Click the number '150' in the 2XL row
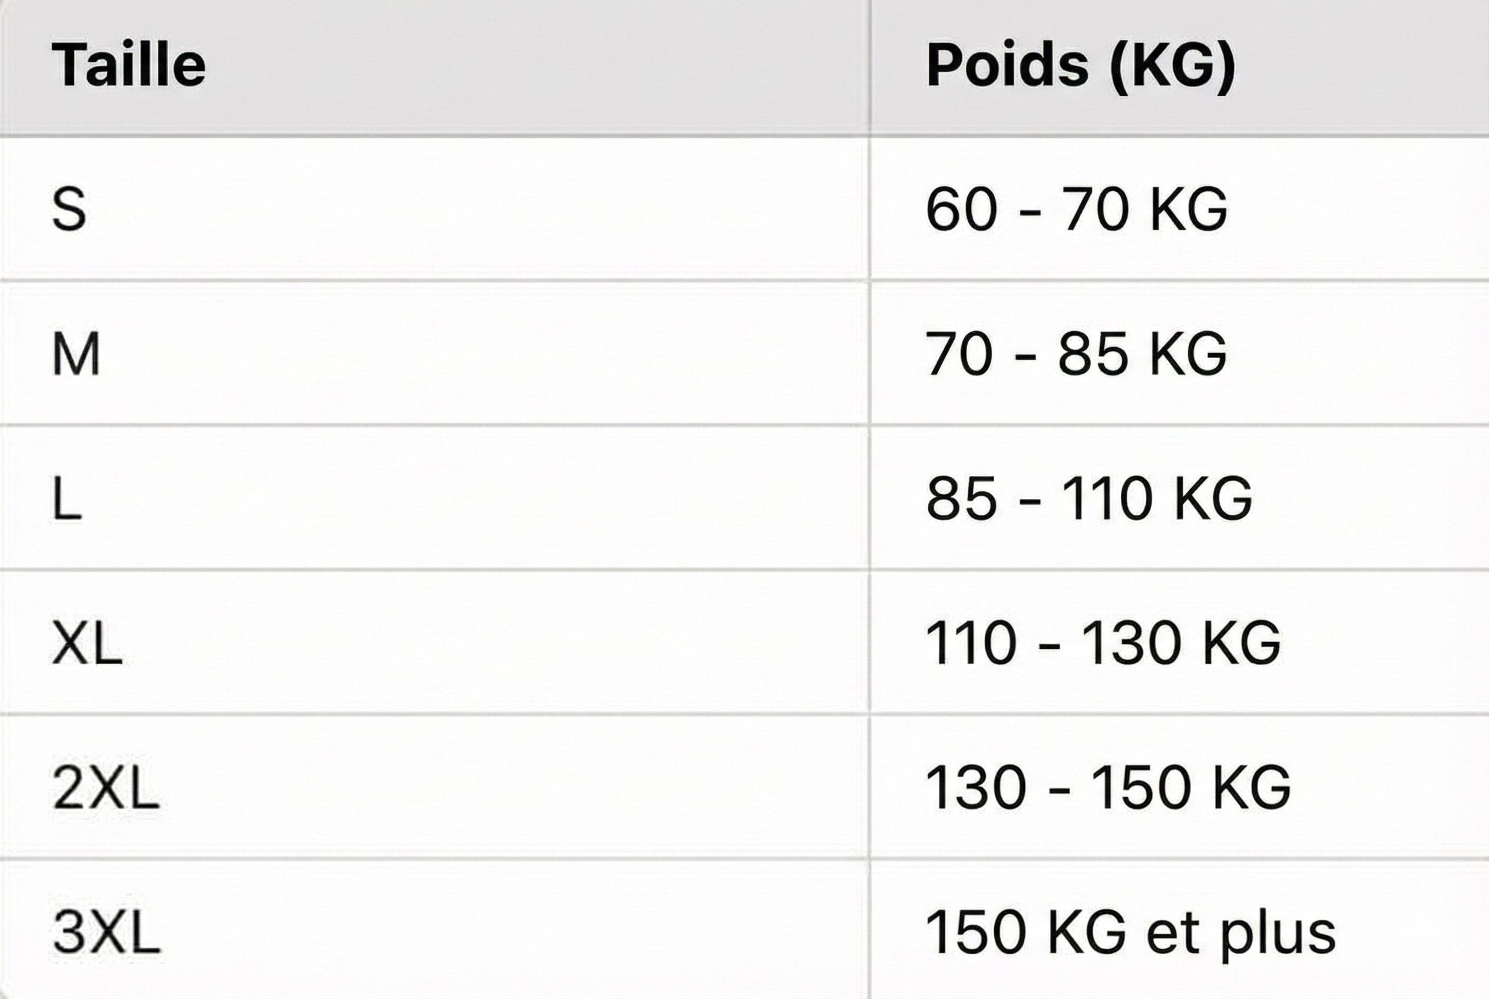This screenshot has height=999, width=1489. (1141, 788)
